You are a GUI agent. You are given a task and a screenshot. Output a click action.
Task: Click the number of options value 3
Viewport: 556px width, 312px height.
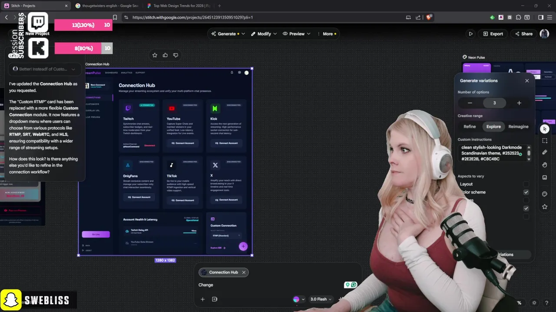494,103
